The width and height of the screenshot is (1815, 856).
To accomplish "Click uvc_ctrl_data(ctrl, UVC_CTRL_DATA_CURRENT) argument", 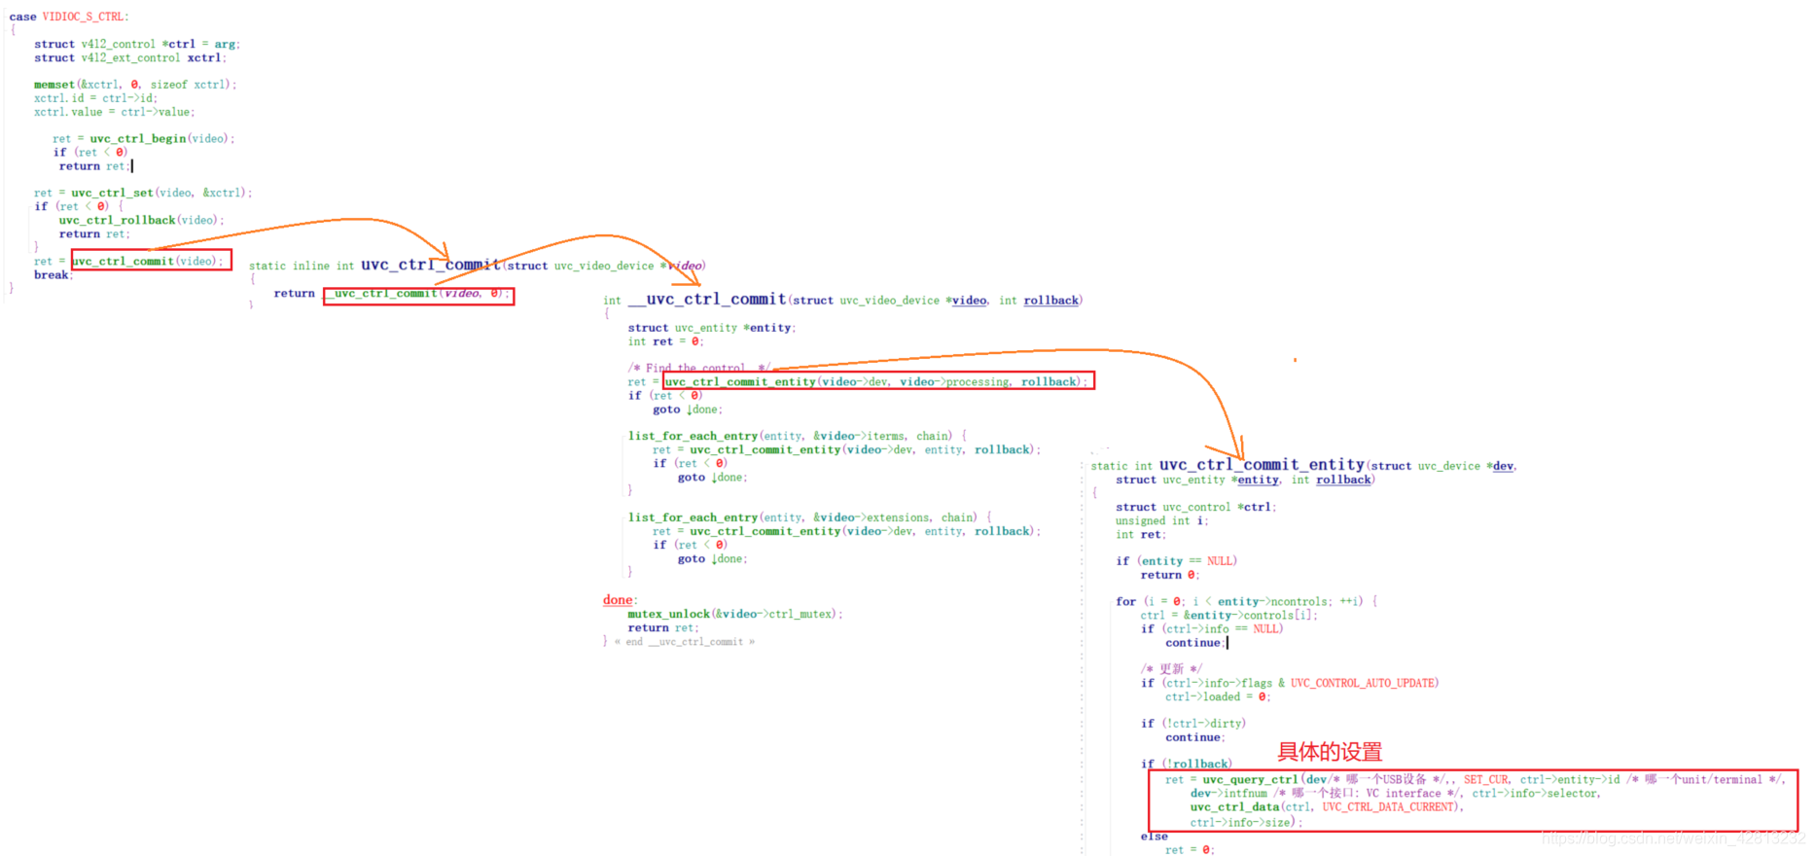I will tap(1327, 807).
